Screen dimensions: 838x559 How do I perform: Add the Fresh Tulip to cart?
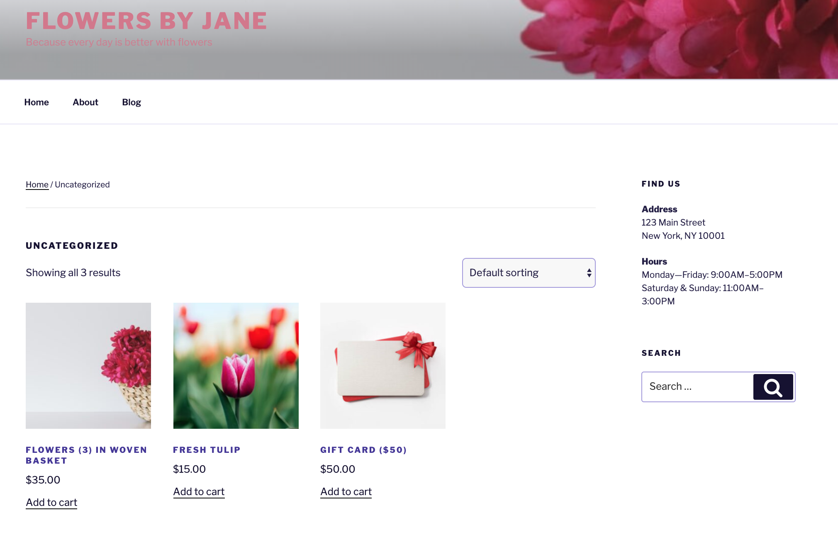pos(199,492)
